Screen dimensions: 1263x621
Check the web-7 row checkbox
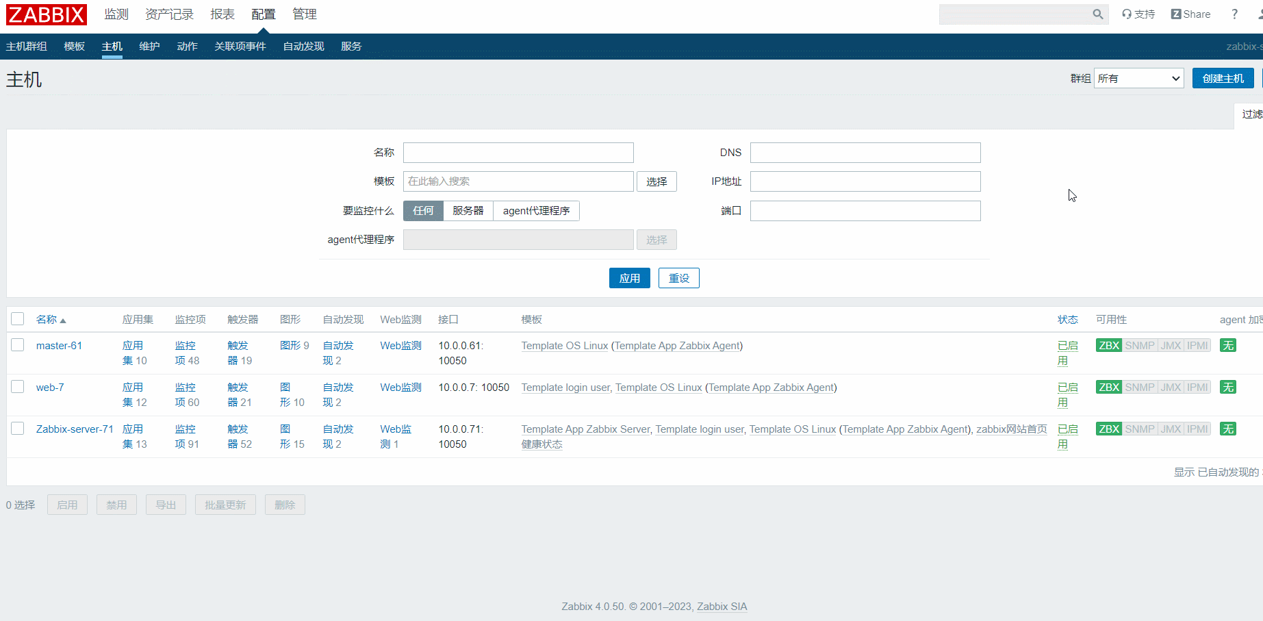pos(18,387)
